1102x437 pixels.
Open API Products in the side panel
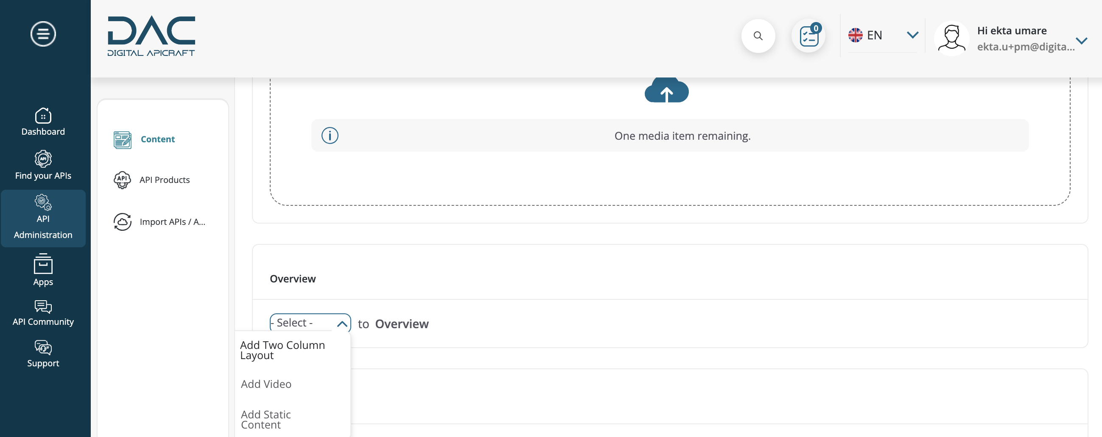165,180
